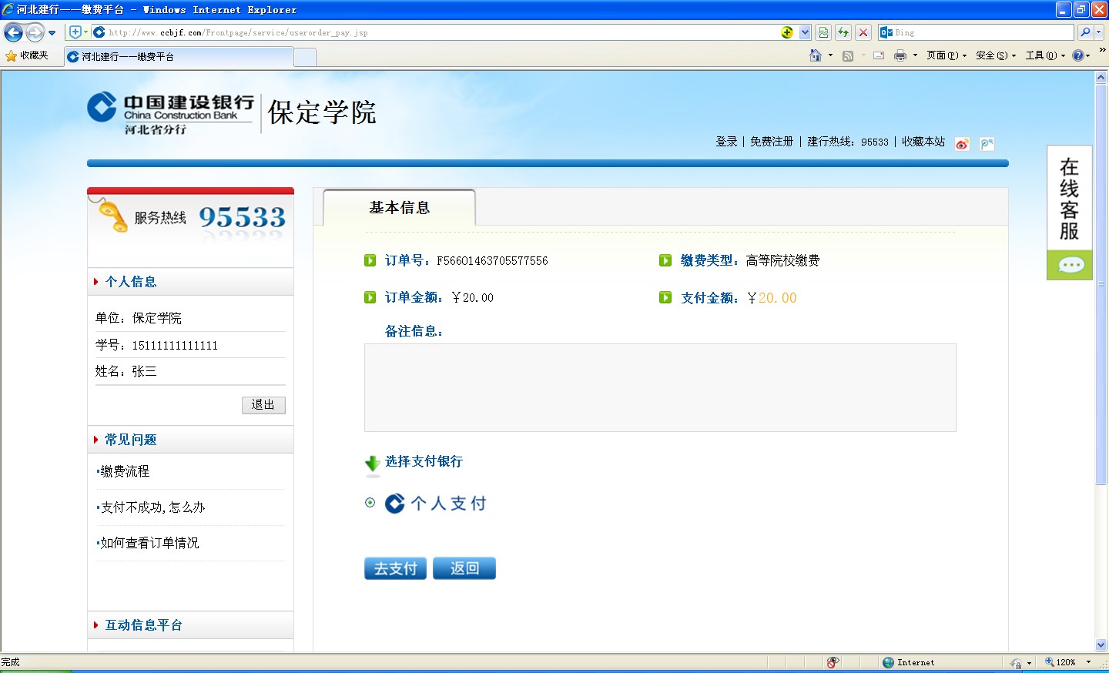Click the IE Home icon

click(x=816, y=55)
